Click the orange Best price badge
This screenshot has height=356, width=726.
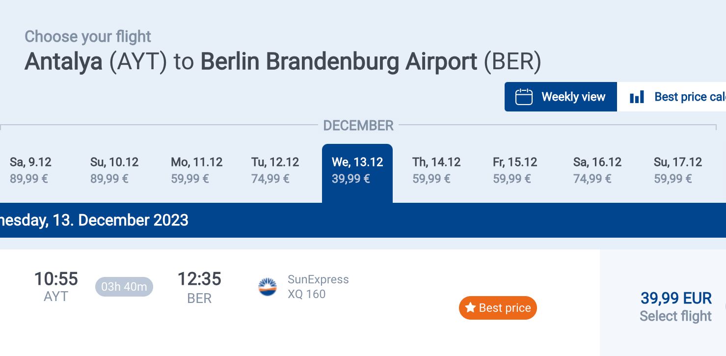coord(498,308)
